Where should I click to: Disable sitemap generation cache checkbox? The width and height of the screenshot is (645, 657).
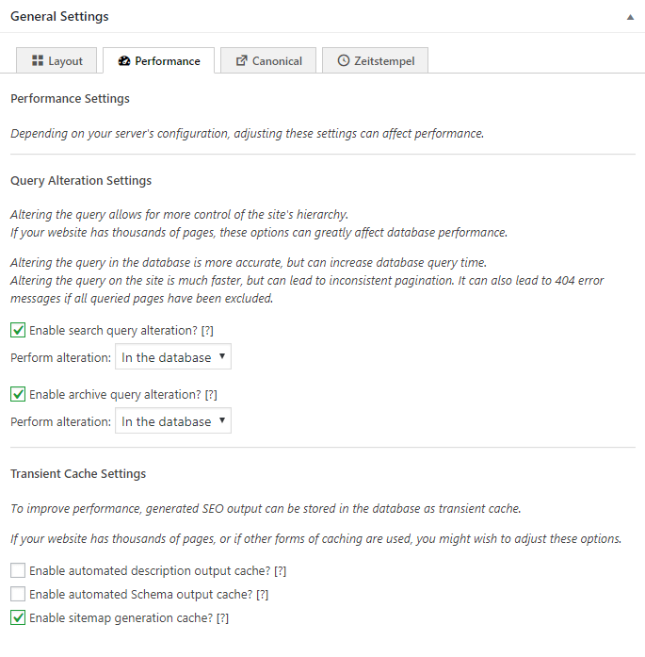pyautogui.click(x=18, y=617)
